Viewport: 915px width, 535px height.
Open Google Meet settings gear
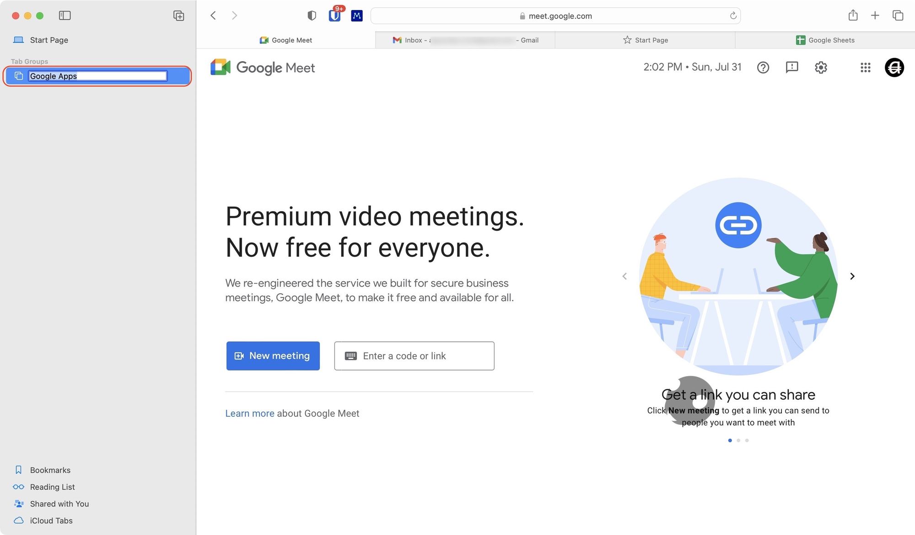[821, 68]
